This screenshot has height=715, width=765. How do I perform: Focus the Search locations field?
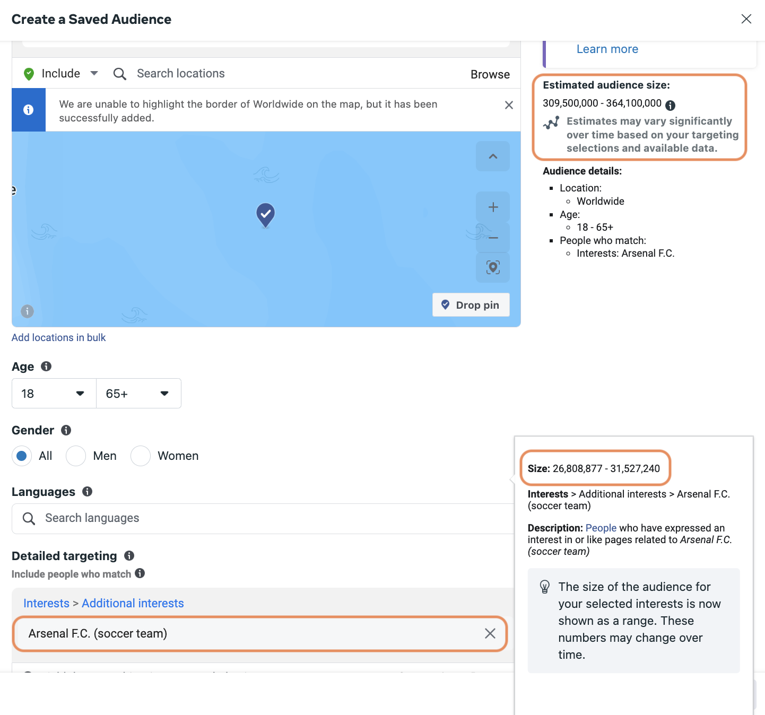pyautogui.click(x=180, y=74)
